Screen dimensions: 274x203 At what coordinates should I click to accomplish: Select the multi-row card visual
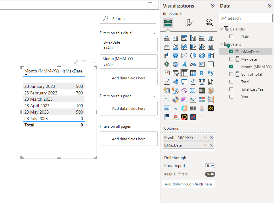coord(211,64)
